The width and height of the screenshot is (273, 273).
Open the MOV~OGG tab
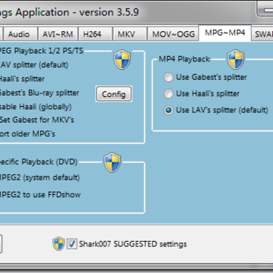click(174, 34)
